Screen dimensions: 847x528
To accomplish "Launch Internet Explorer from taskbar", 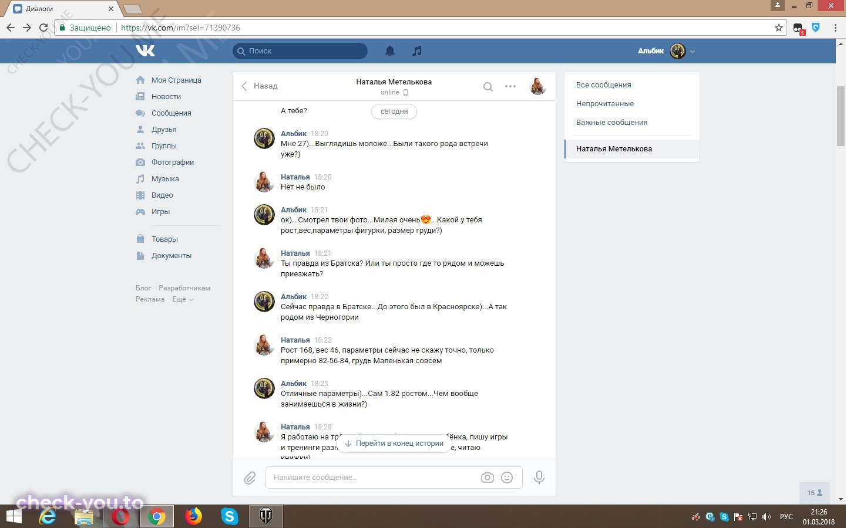I will click(x=48, y=517).
